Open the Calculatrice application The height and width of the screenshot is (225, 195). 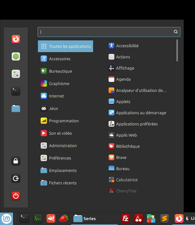(127, 180)
